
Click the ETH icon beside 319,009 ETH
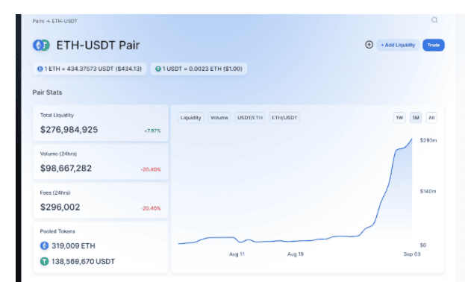tap(45, 245)
